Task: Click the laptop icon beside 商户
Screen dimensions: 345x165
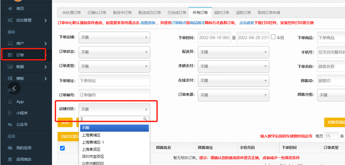Action: (x=10, y=43)
